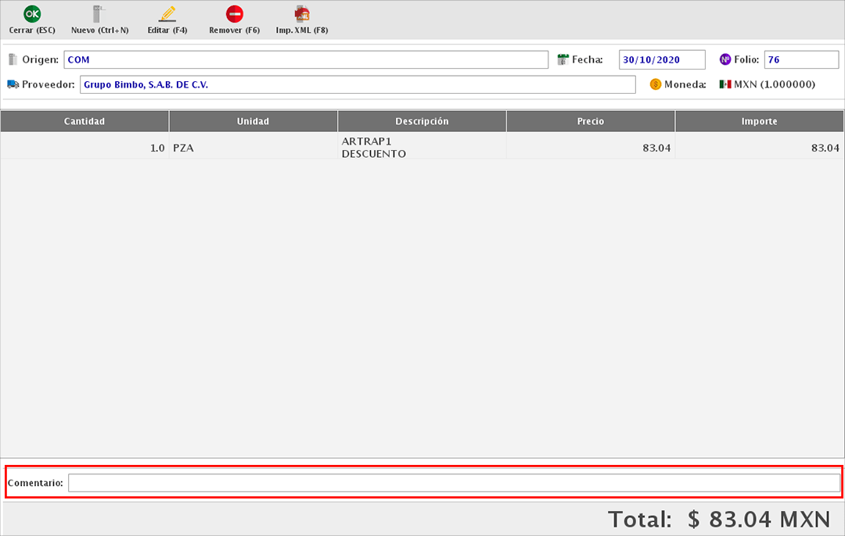The image size is (845, 536).
Task: Click the Fecha date field
Action: pyautogui.click(x=662, y=59)
